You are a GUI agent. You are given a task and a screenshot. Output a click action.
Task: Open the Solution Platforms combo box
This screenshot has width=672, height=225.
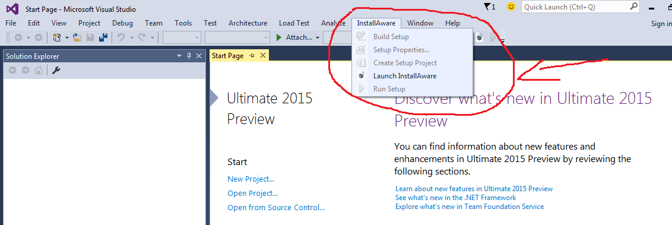[x=237, y=38]
